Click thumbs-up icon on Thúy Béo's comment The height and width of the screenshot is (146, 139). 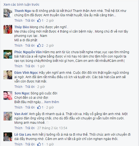click(39, 45)
